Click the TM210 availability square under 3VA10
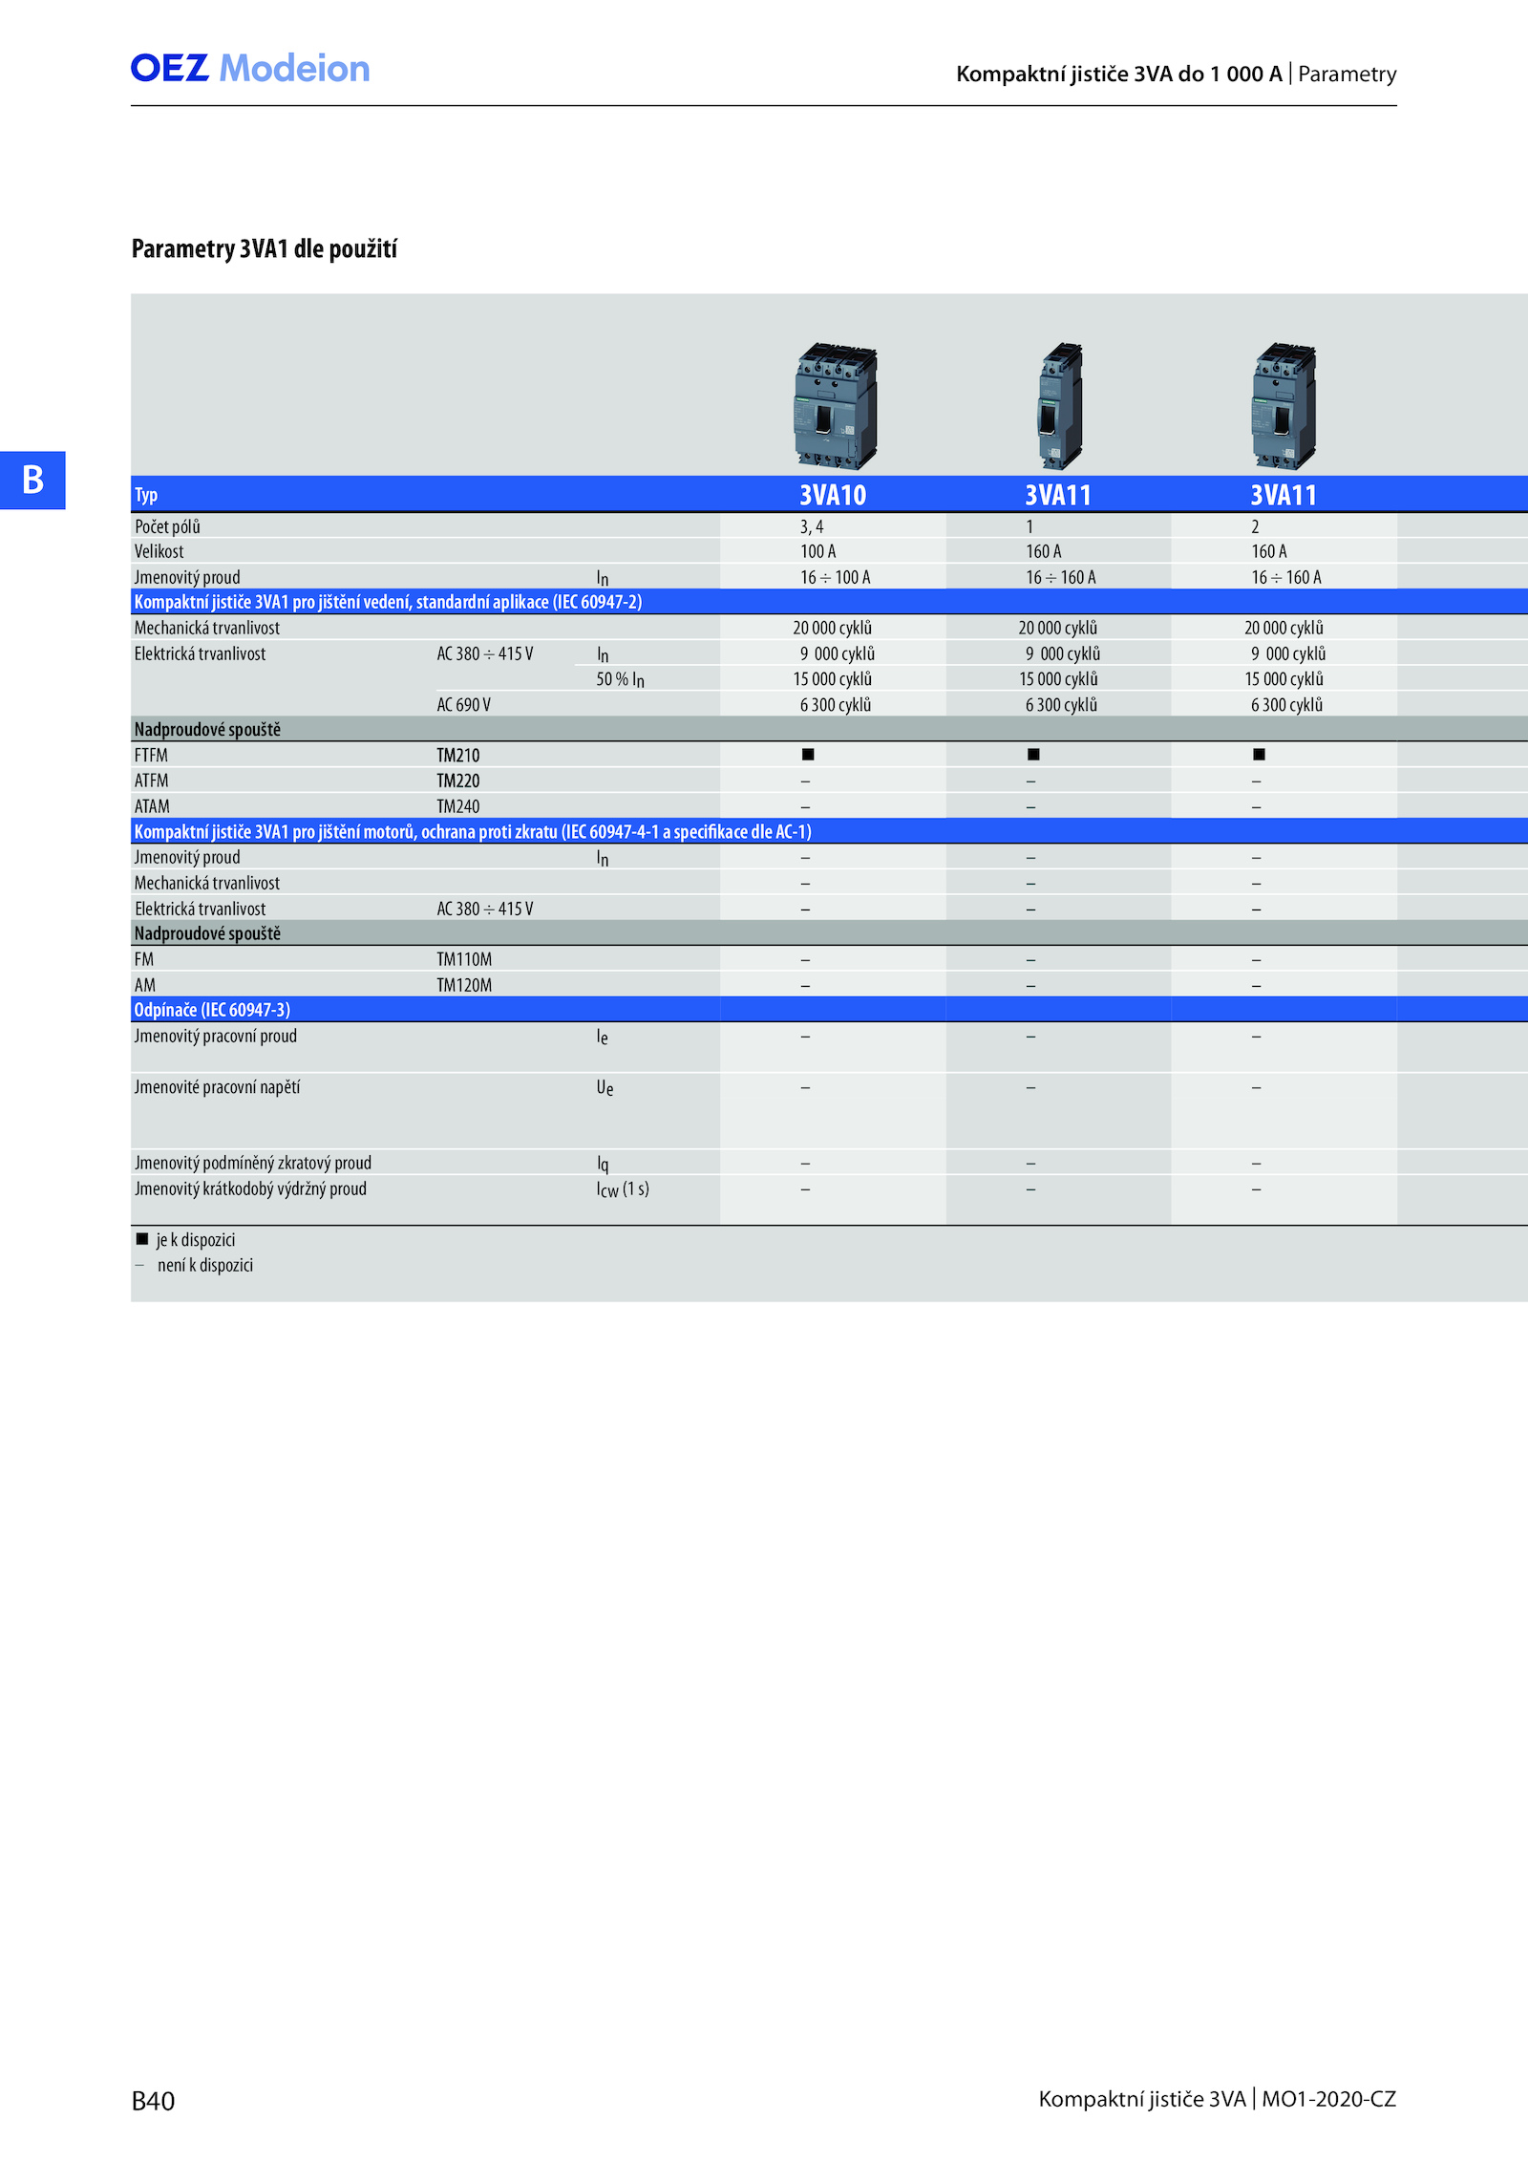Viewport: 1528px width, 2162px height. click(808, 755)
